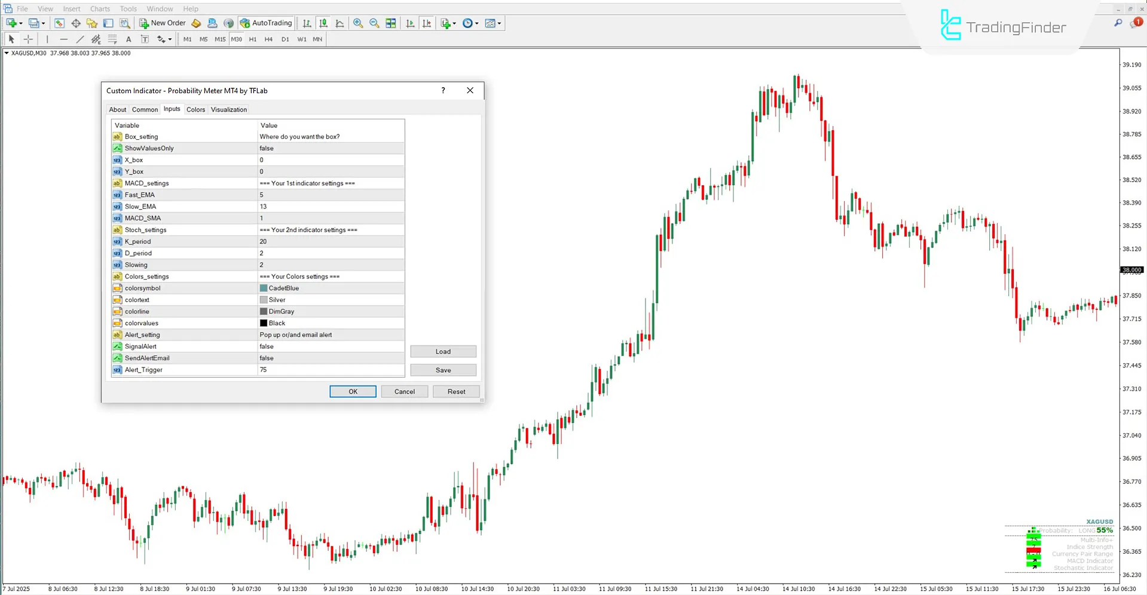
Task: Select the Alert_Trigger value field
Action: (x=331, y=370)
